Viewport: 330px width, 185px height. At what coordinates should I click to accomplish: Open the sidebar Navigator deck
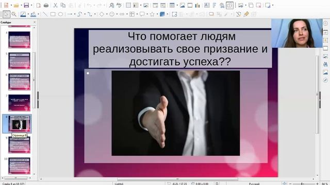click(x=325, y=80)
